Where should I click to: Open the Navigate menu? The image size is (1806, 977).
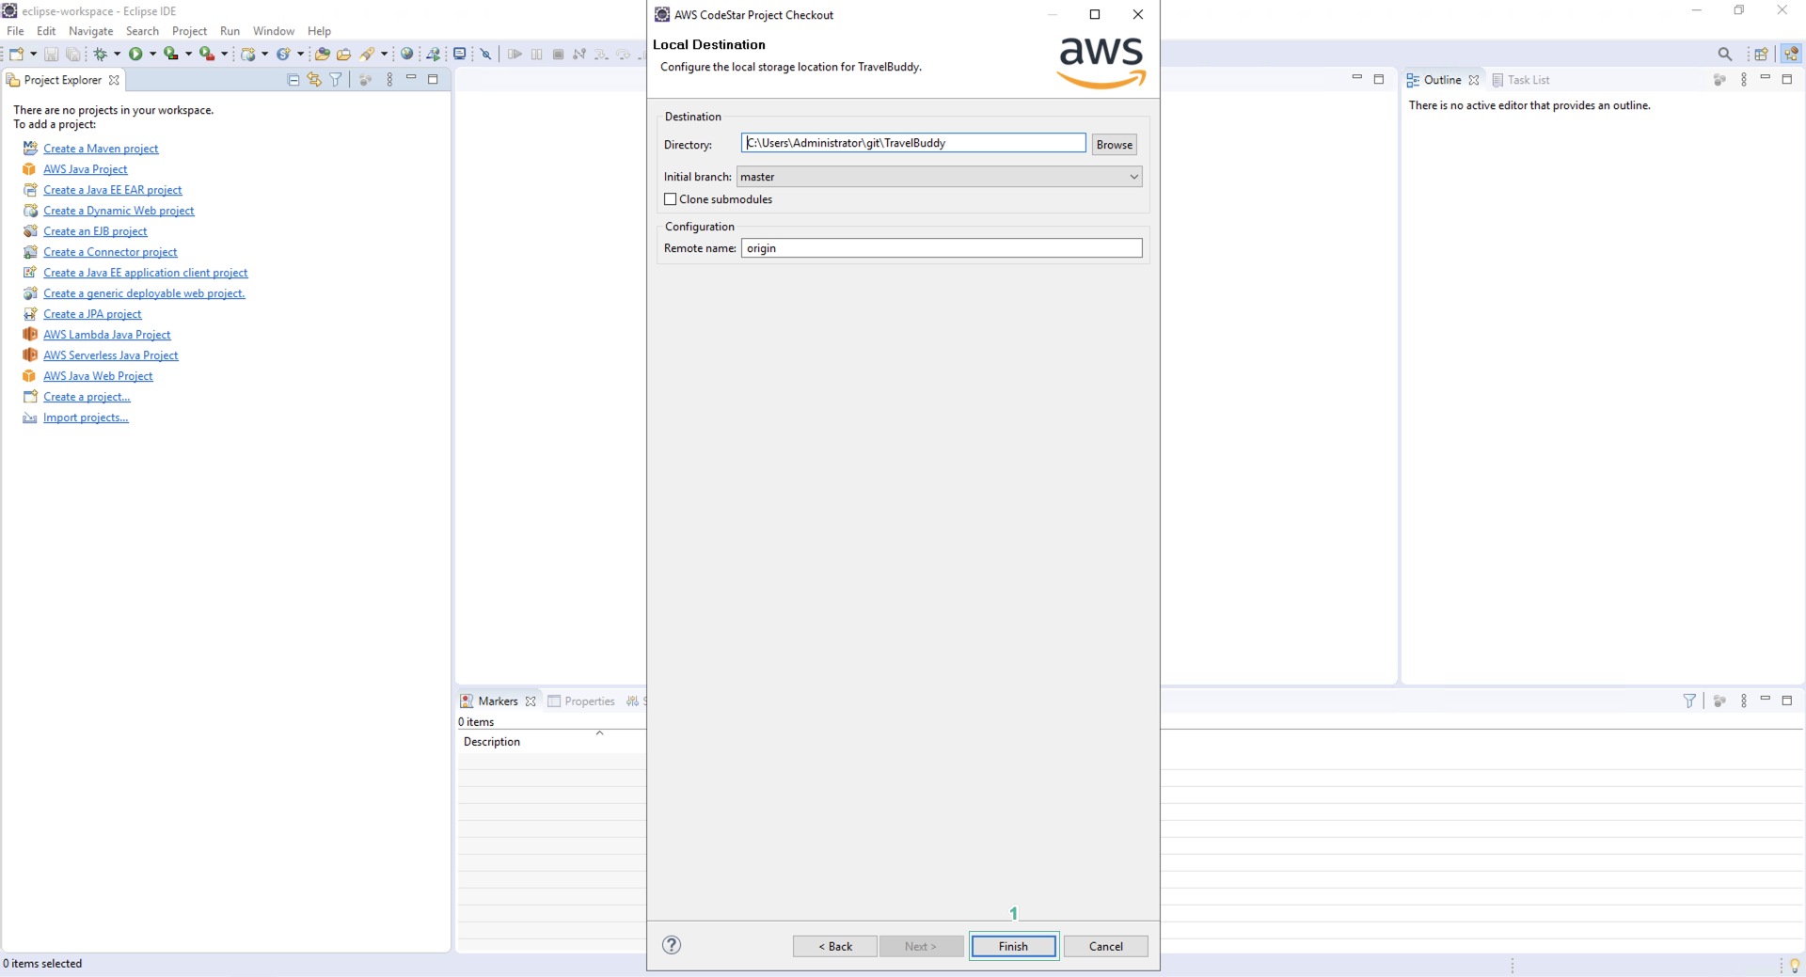coord(90,31)
